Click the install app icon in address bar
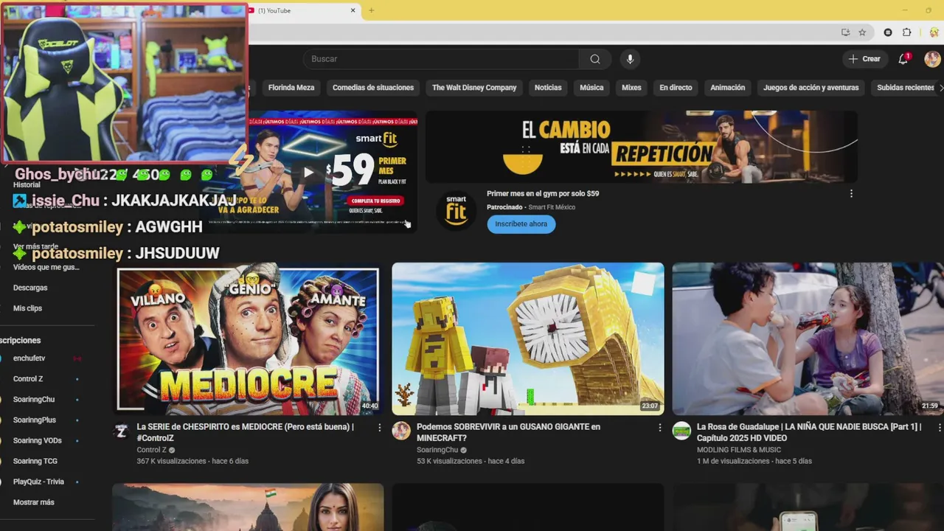The width and height of the screenshot is (944, 531). 845,32
